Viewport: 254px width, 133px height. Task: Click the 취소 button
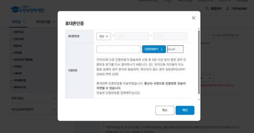(165, 110)
